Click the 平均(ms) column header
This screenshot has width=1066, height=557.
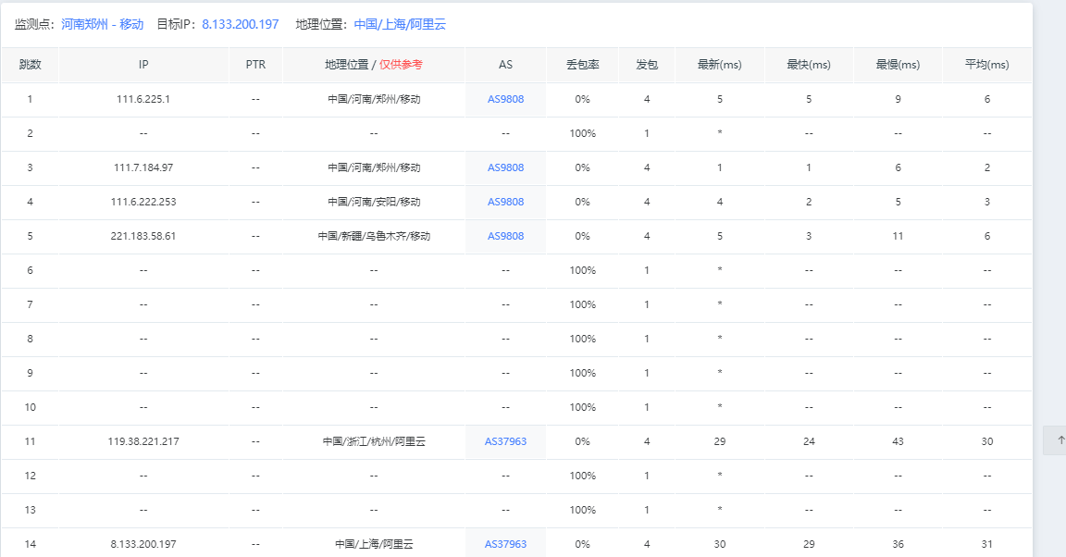tap(986, 65)
